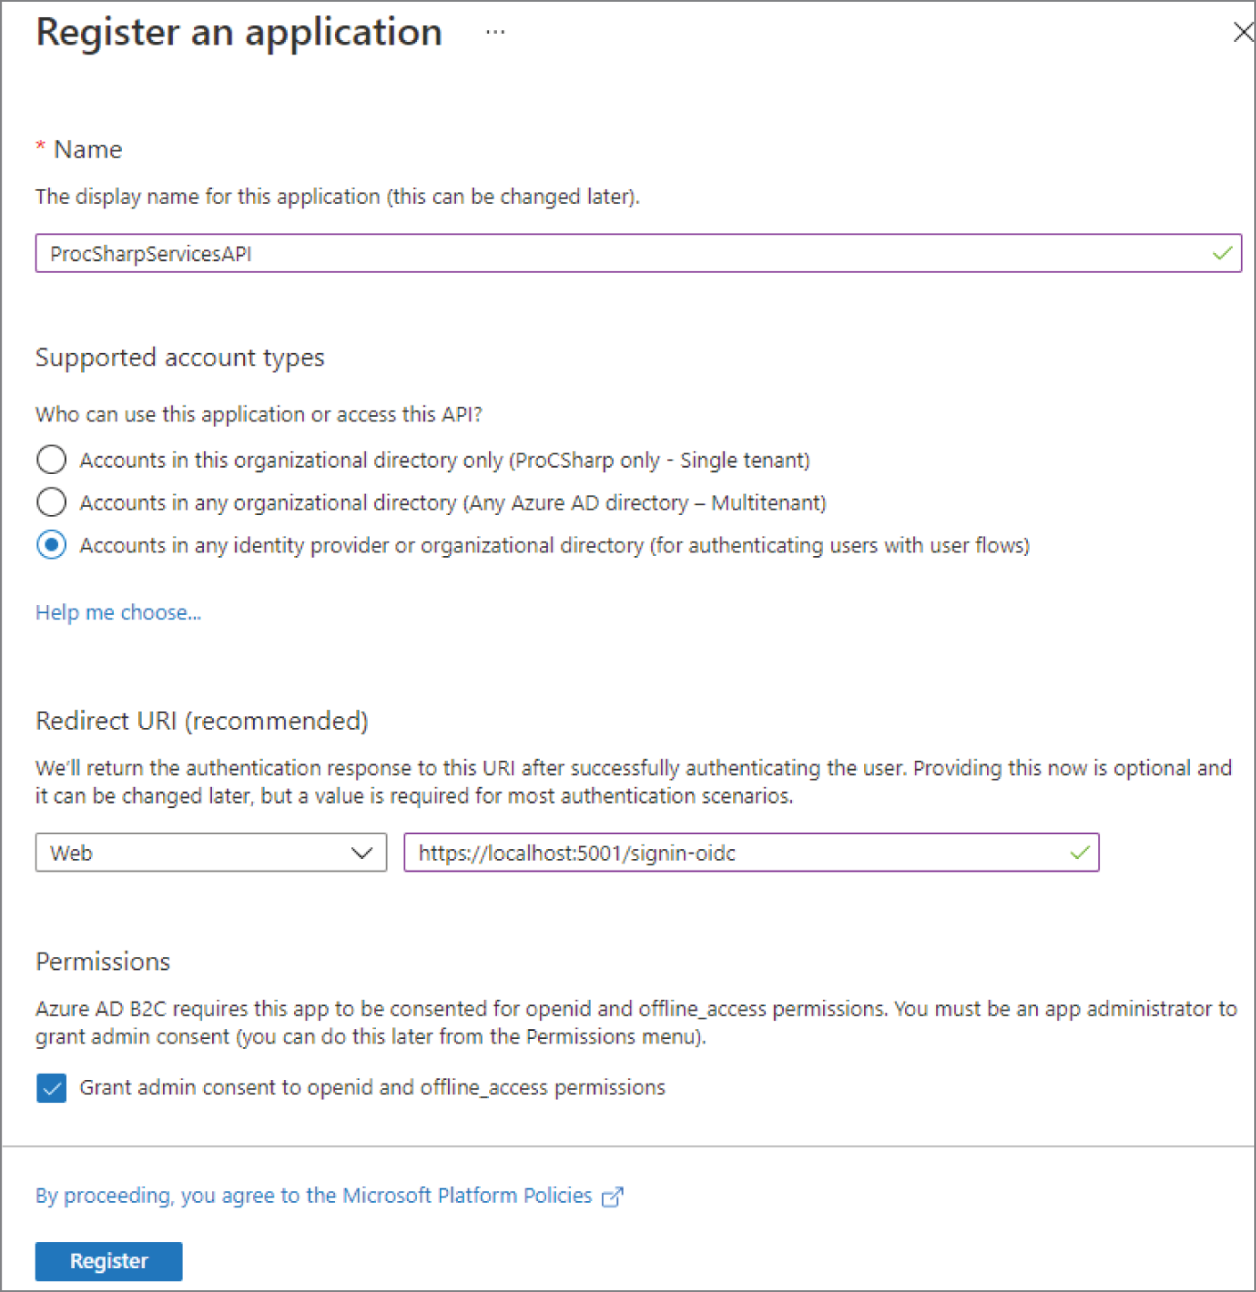1256x1292 pixels.
Task: Uncheck the blue admin consent checkbox
Action: (52, 1088)
